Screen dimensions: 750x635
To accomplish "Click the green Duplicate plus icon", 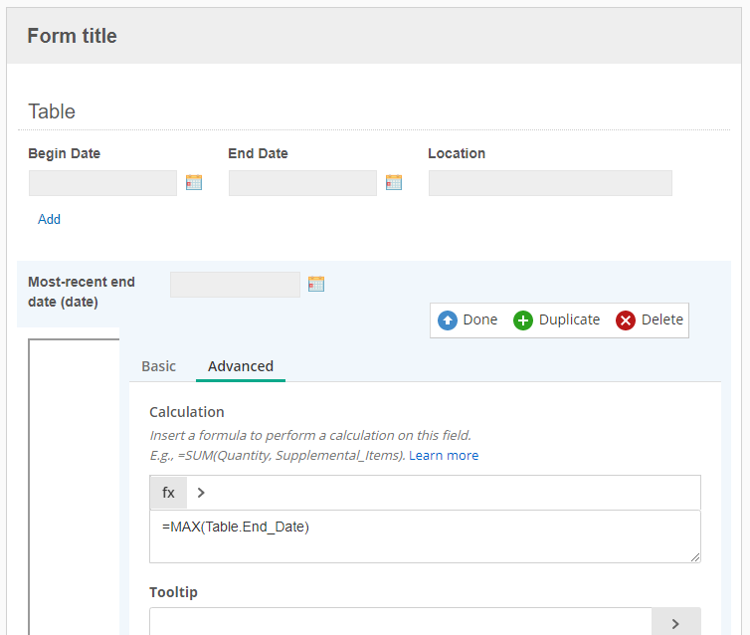I will [x=523, y=320].
